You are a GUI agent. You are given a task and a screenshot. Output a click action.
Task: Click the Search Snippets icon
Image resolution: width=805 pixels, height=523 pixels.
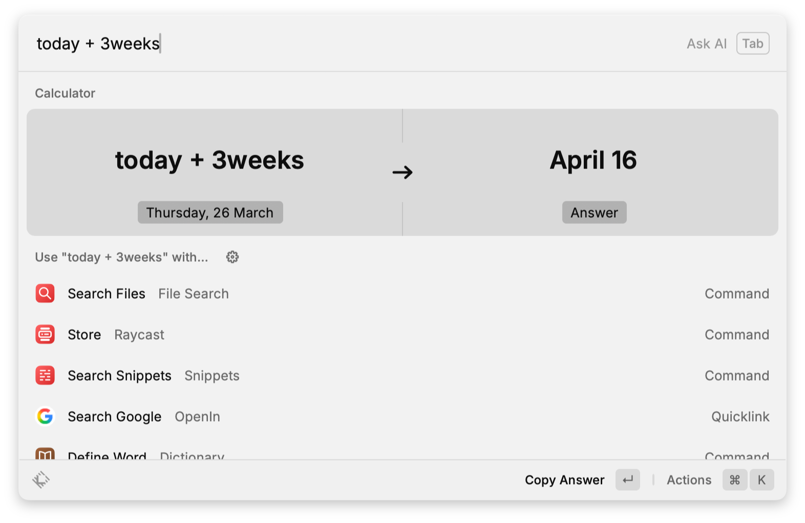tap(45, 375)
